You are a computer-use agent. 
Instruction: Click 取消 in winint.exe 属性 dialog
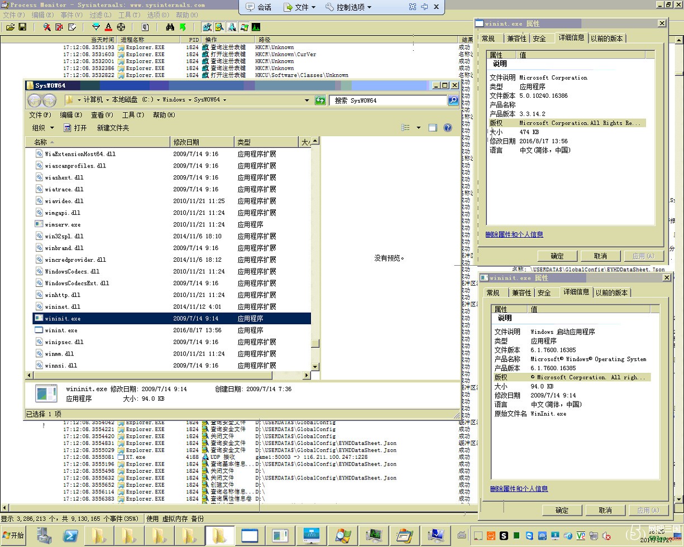600,256
